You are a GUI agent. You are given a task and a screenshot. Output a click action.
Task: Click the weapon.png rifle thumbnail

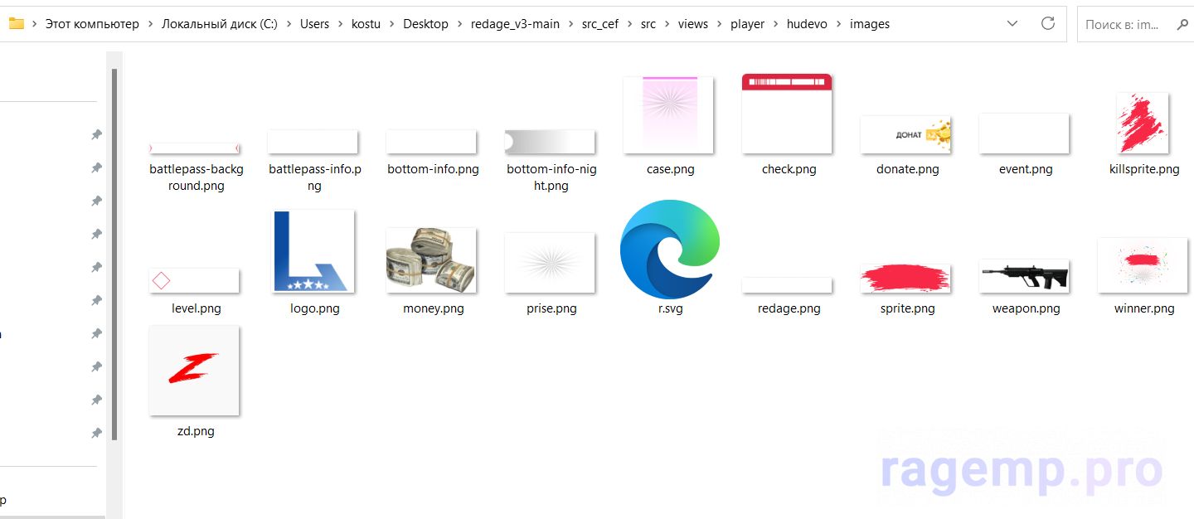click(1025, 275)
